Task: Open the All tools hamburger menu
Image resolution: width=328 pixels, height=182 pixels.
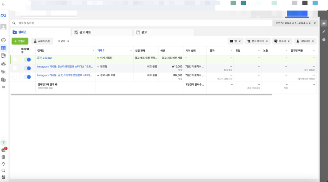Action: (x=4, y=88)
